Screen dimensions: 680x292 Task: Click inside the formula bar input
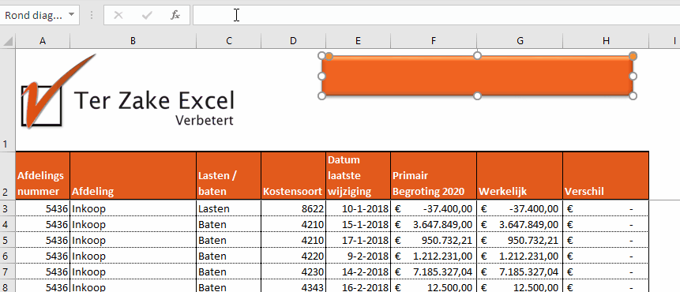pyautogui.click(x=436, y=15)
